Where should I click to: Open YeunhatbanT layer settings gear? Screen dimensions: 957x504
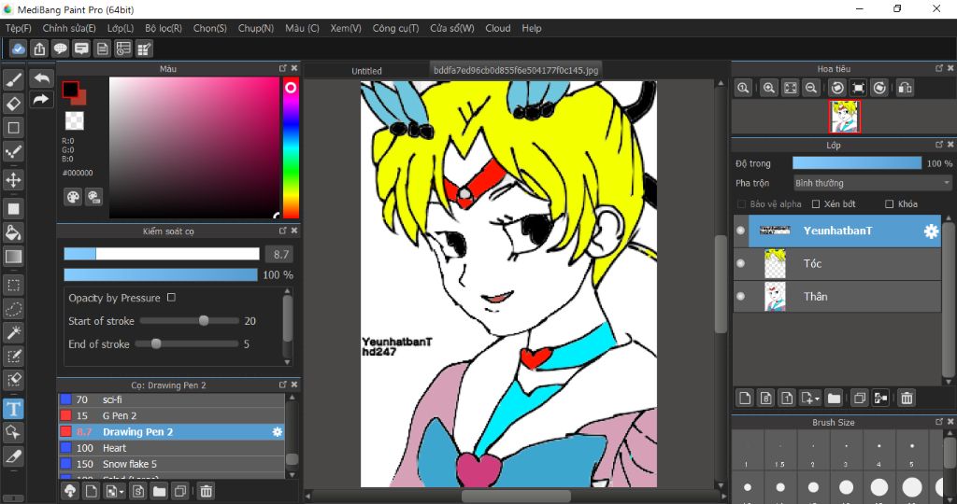click(931, 231)
